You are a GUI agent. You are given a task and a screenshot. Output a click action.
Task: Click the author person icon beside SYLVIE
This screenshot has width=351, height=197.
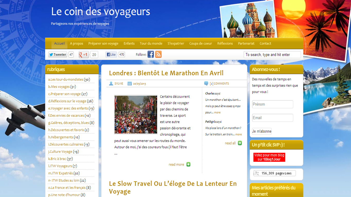pyautogui.click(x=111, y=83)
